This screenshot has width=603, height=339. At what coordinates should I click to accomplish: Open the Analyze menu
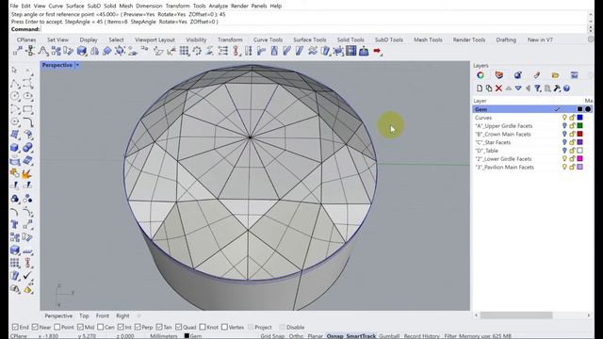(218, 6)
